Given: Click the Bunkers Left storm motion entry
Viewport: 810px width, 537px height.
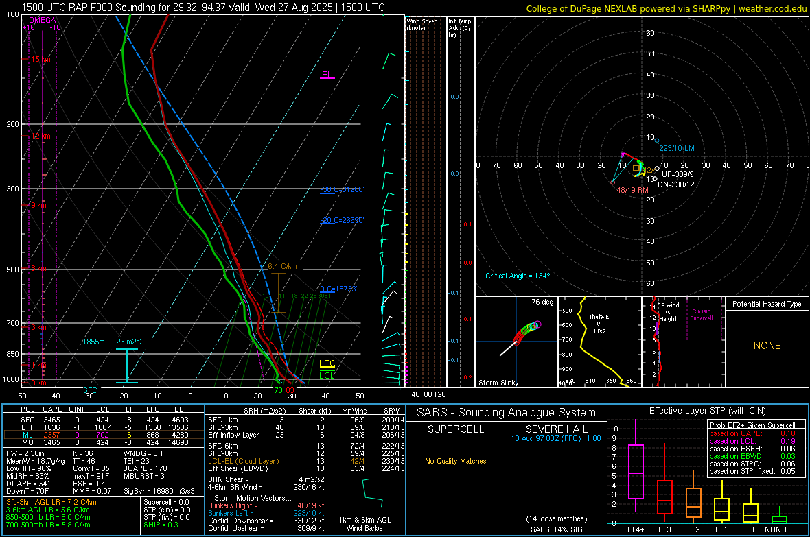Looking at the screenshot, I should coord(266,513).
